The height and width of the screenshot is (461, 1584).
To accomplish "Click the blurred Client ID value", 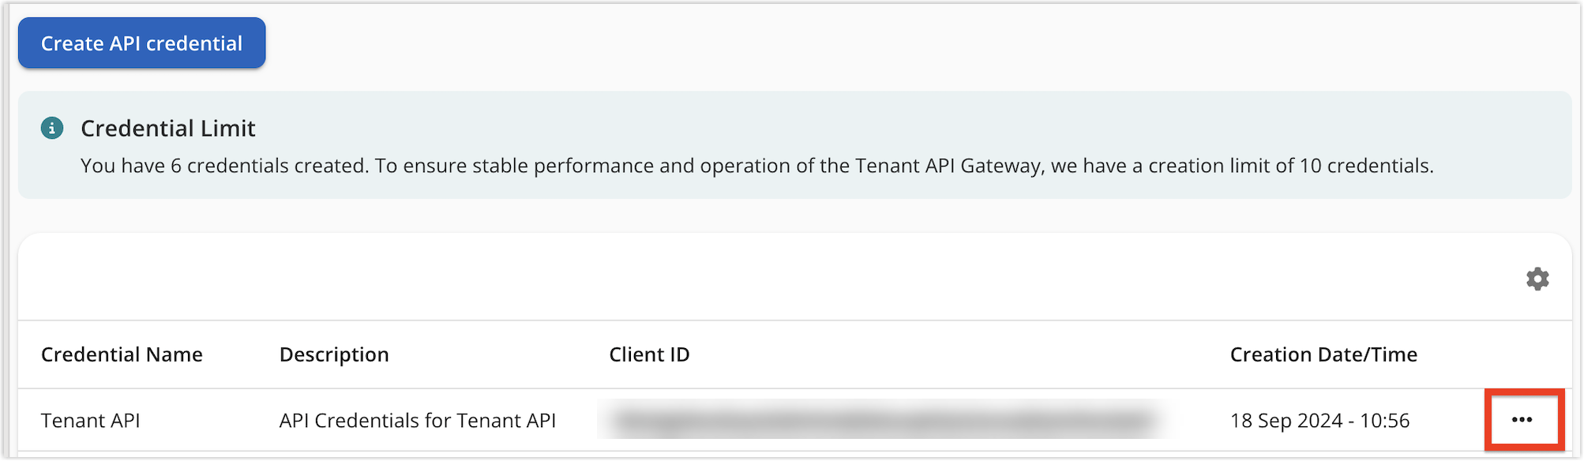I will tap(880, 420).
